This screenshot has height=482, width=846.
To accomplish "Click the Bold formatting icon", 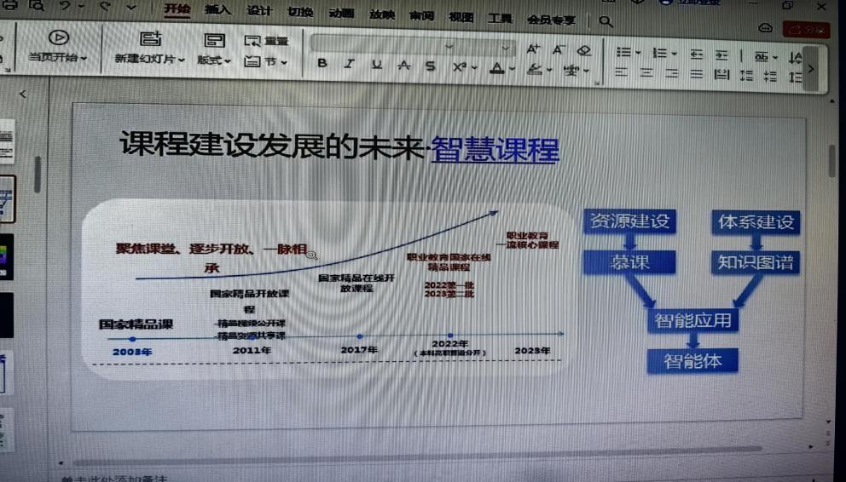I will click(322, 65).
